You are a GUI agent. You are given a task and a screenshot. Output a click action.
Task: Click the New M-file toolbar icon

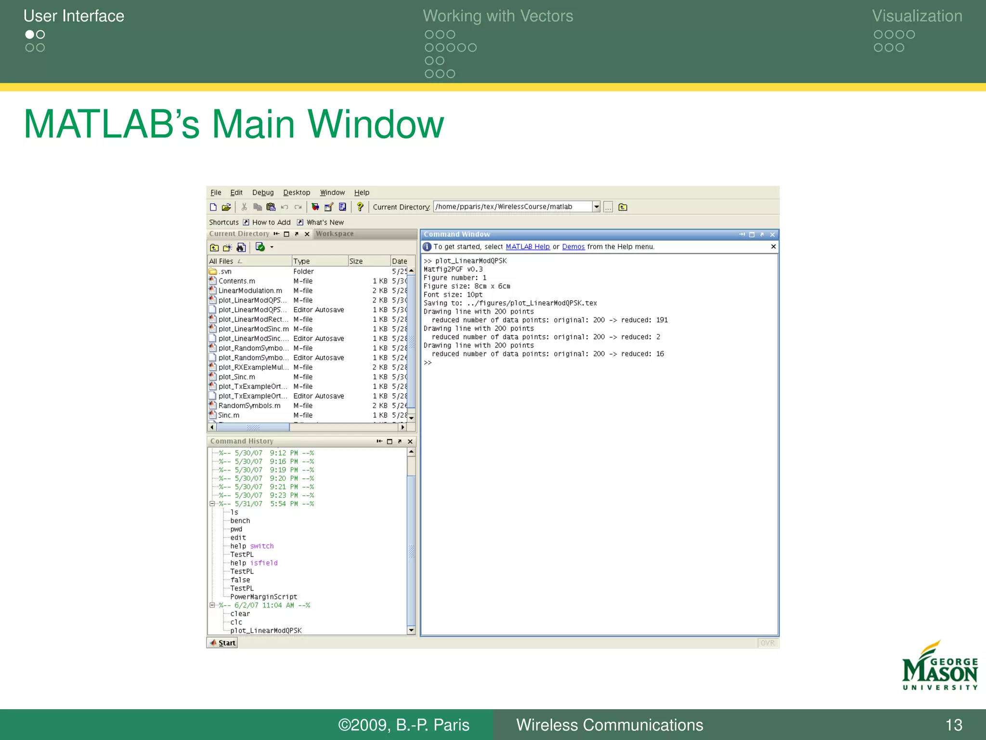[x=213, y=207]
